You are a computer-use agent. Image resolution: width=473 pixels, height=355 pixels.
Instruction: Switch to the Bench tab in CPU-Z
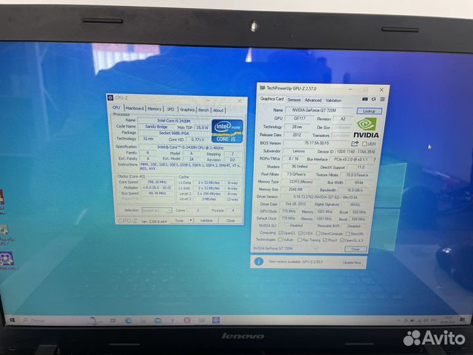tap(203, 110)
